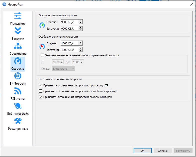Untick apply speed limits to µTP protocol
This screenshot has height=157, width=196.
(41, 85)
